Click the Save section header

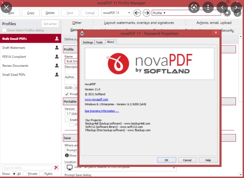coord(70,138)
